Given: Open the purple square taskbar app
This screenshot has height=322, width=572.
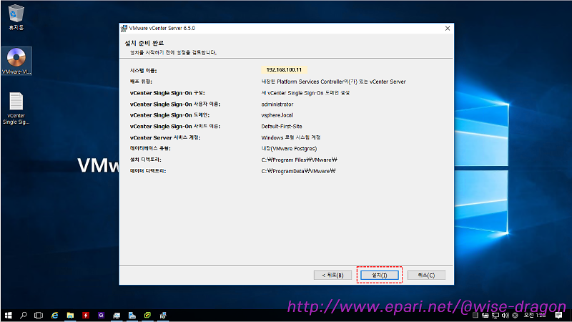Looking at the screenshot, I should [x=101, y=316].
